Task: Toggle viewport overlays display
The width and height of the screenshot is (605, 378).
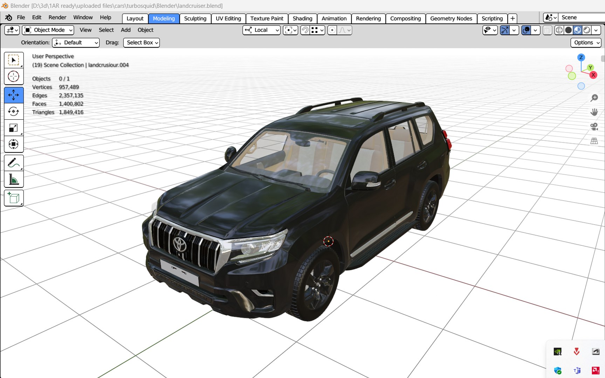Action: click(x=526, y=30)
